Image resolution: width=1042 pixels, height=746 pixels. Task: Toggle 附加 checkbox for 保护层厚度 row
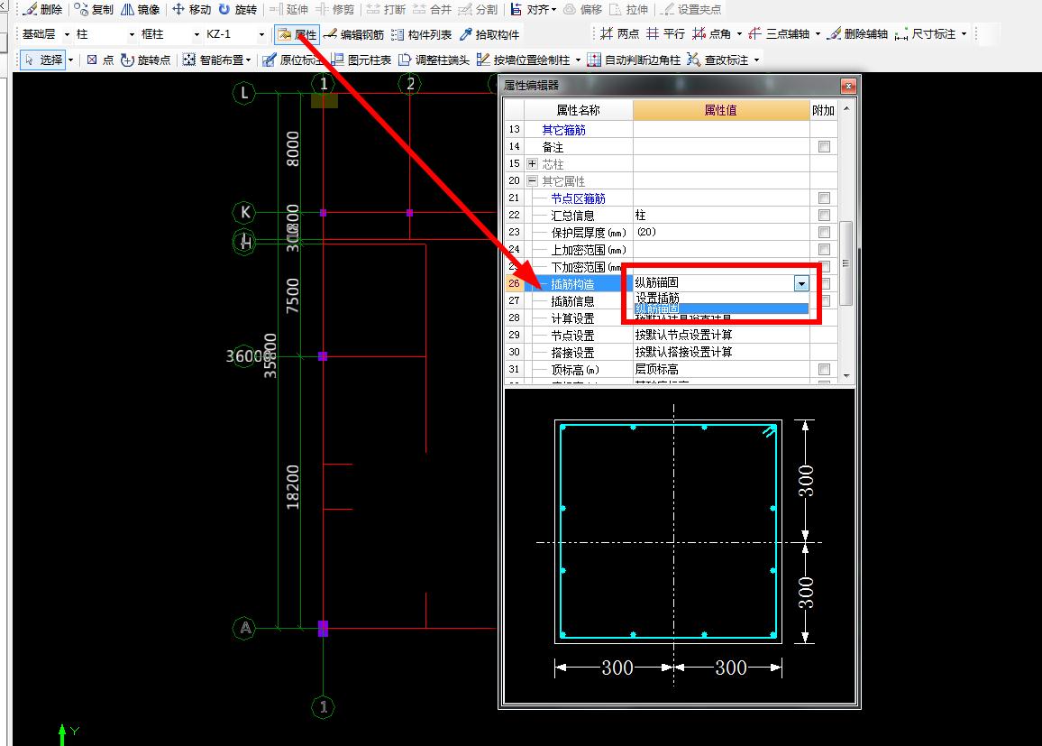824,232
